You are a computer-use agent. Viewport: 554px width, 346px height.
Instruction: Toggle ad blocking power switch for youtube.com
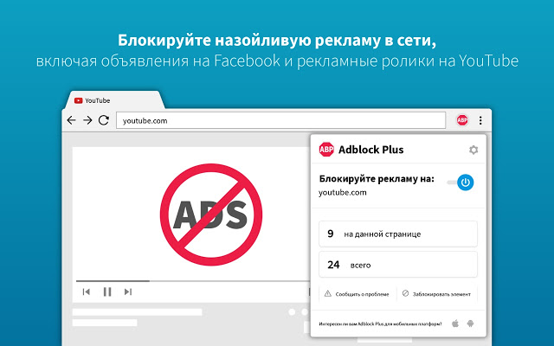[x=461, y=183]
